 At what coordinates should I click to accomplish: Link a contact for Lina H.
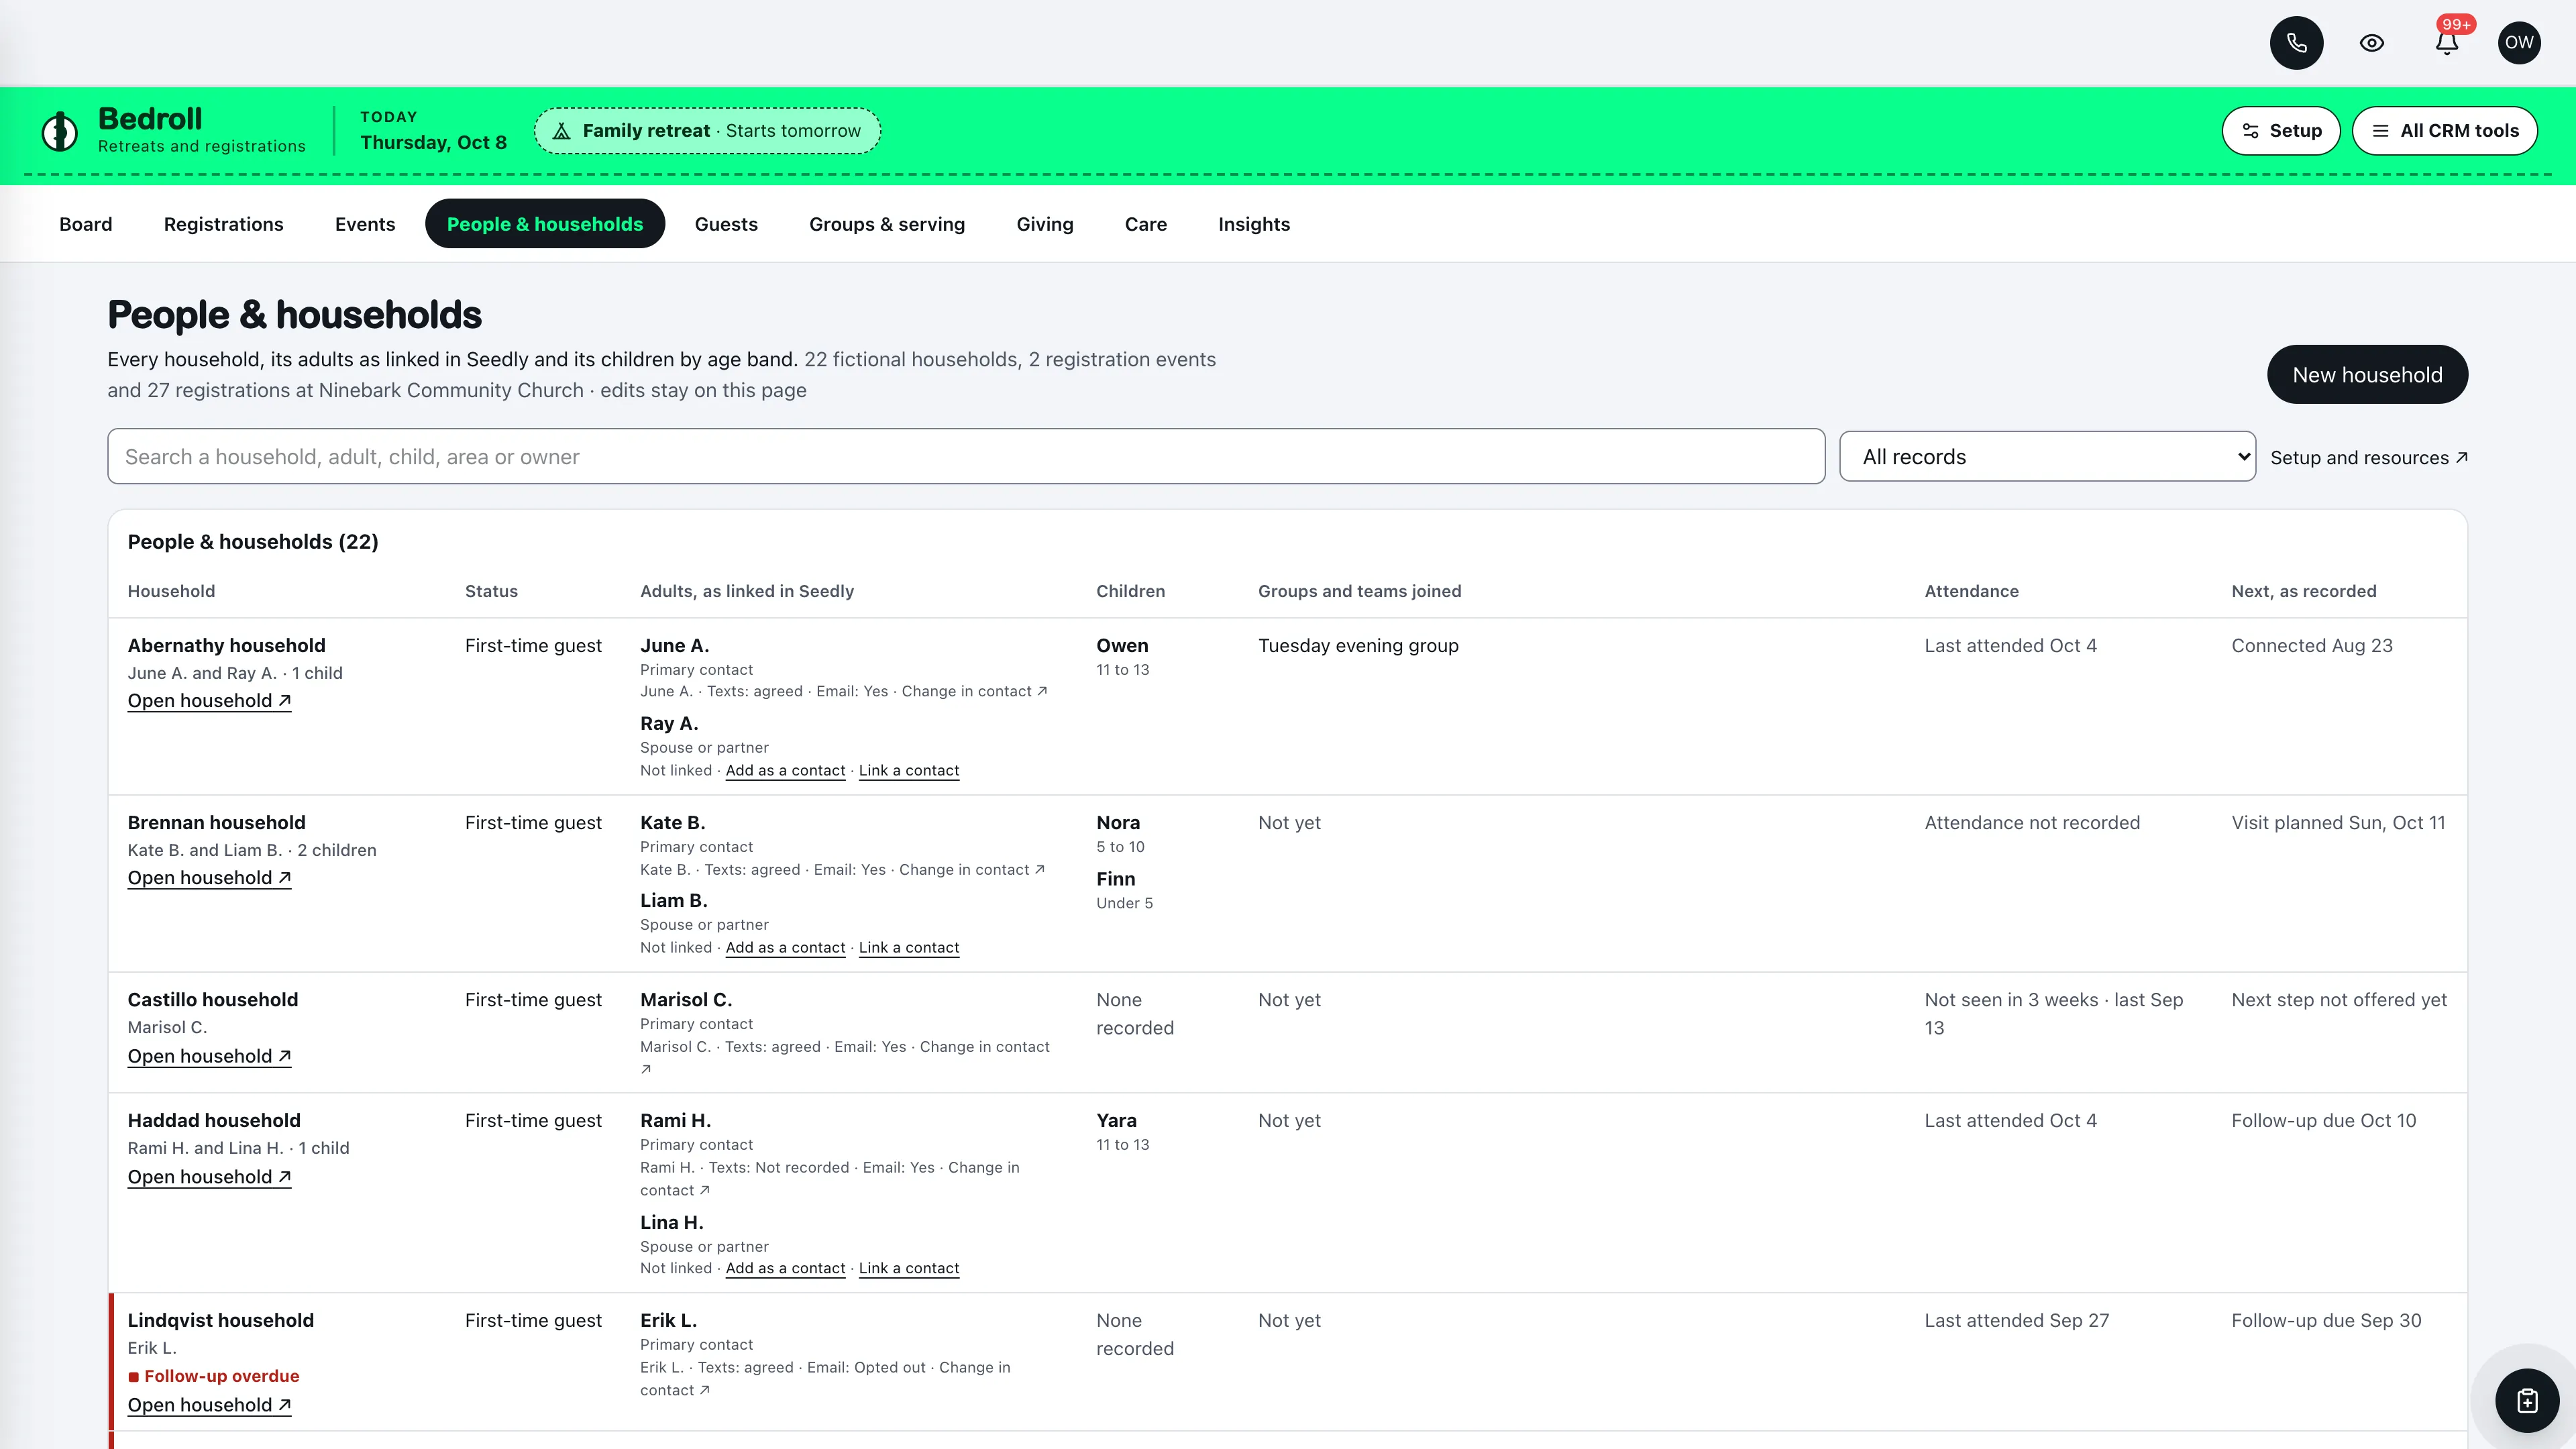(x=909, y=1269)
